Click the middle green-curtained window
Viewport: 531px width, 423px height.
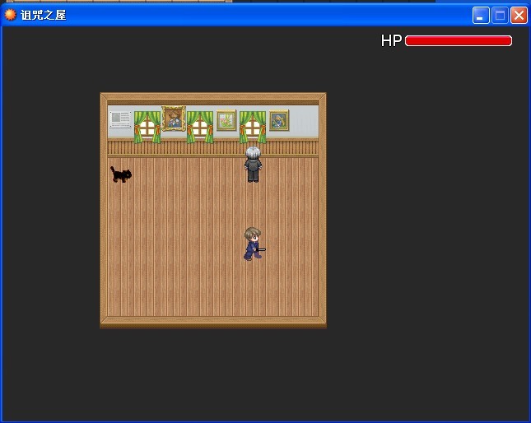click(200, 128)
